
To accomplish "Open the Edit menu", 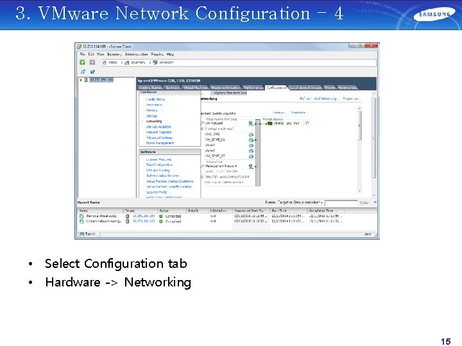I will tap(91, 54).
